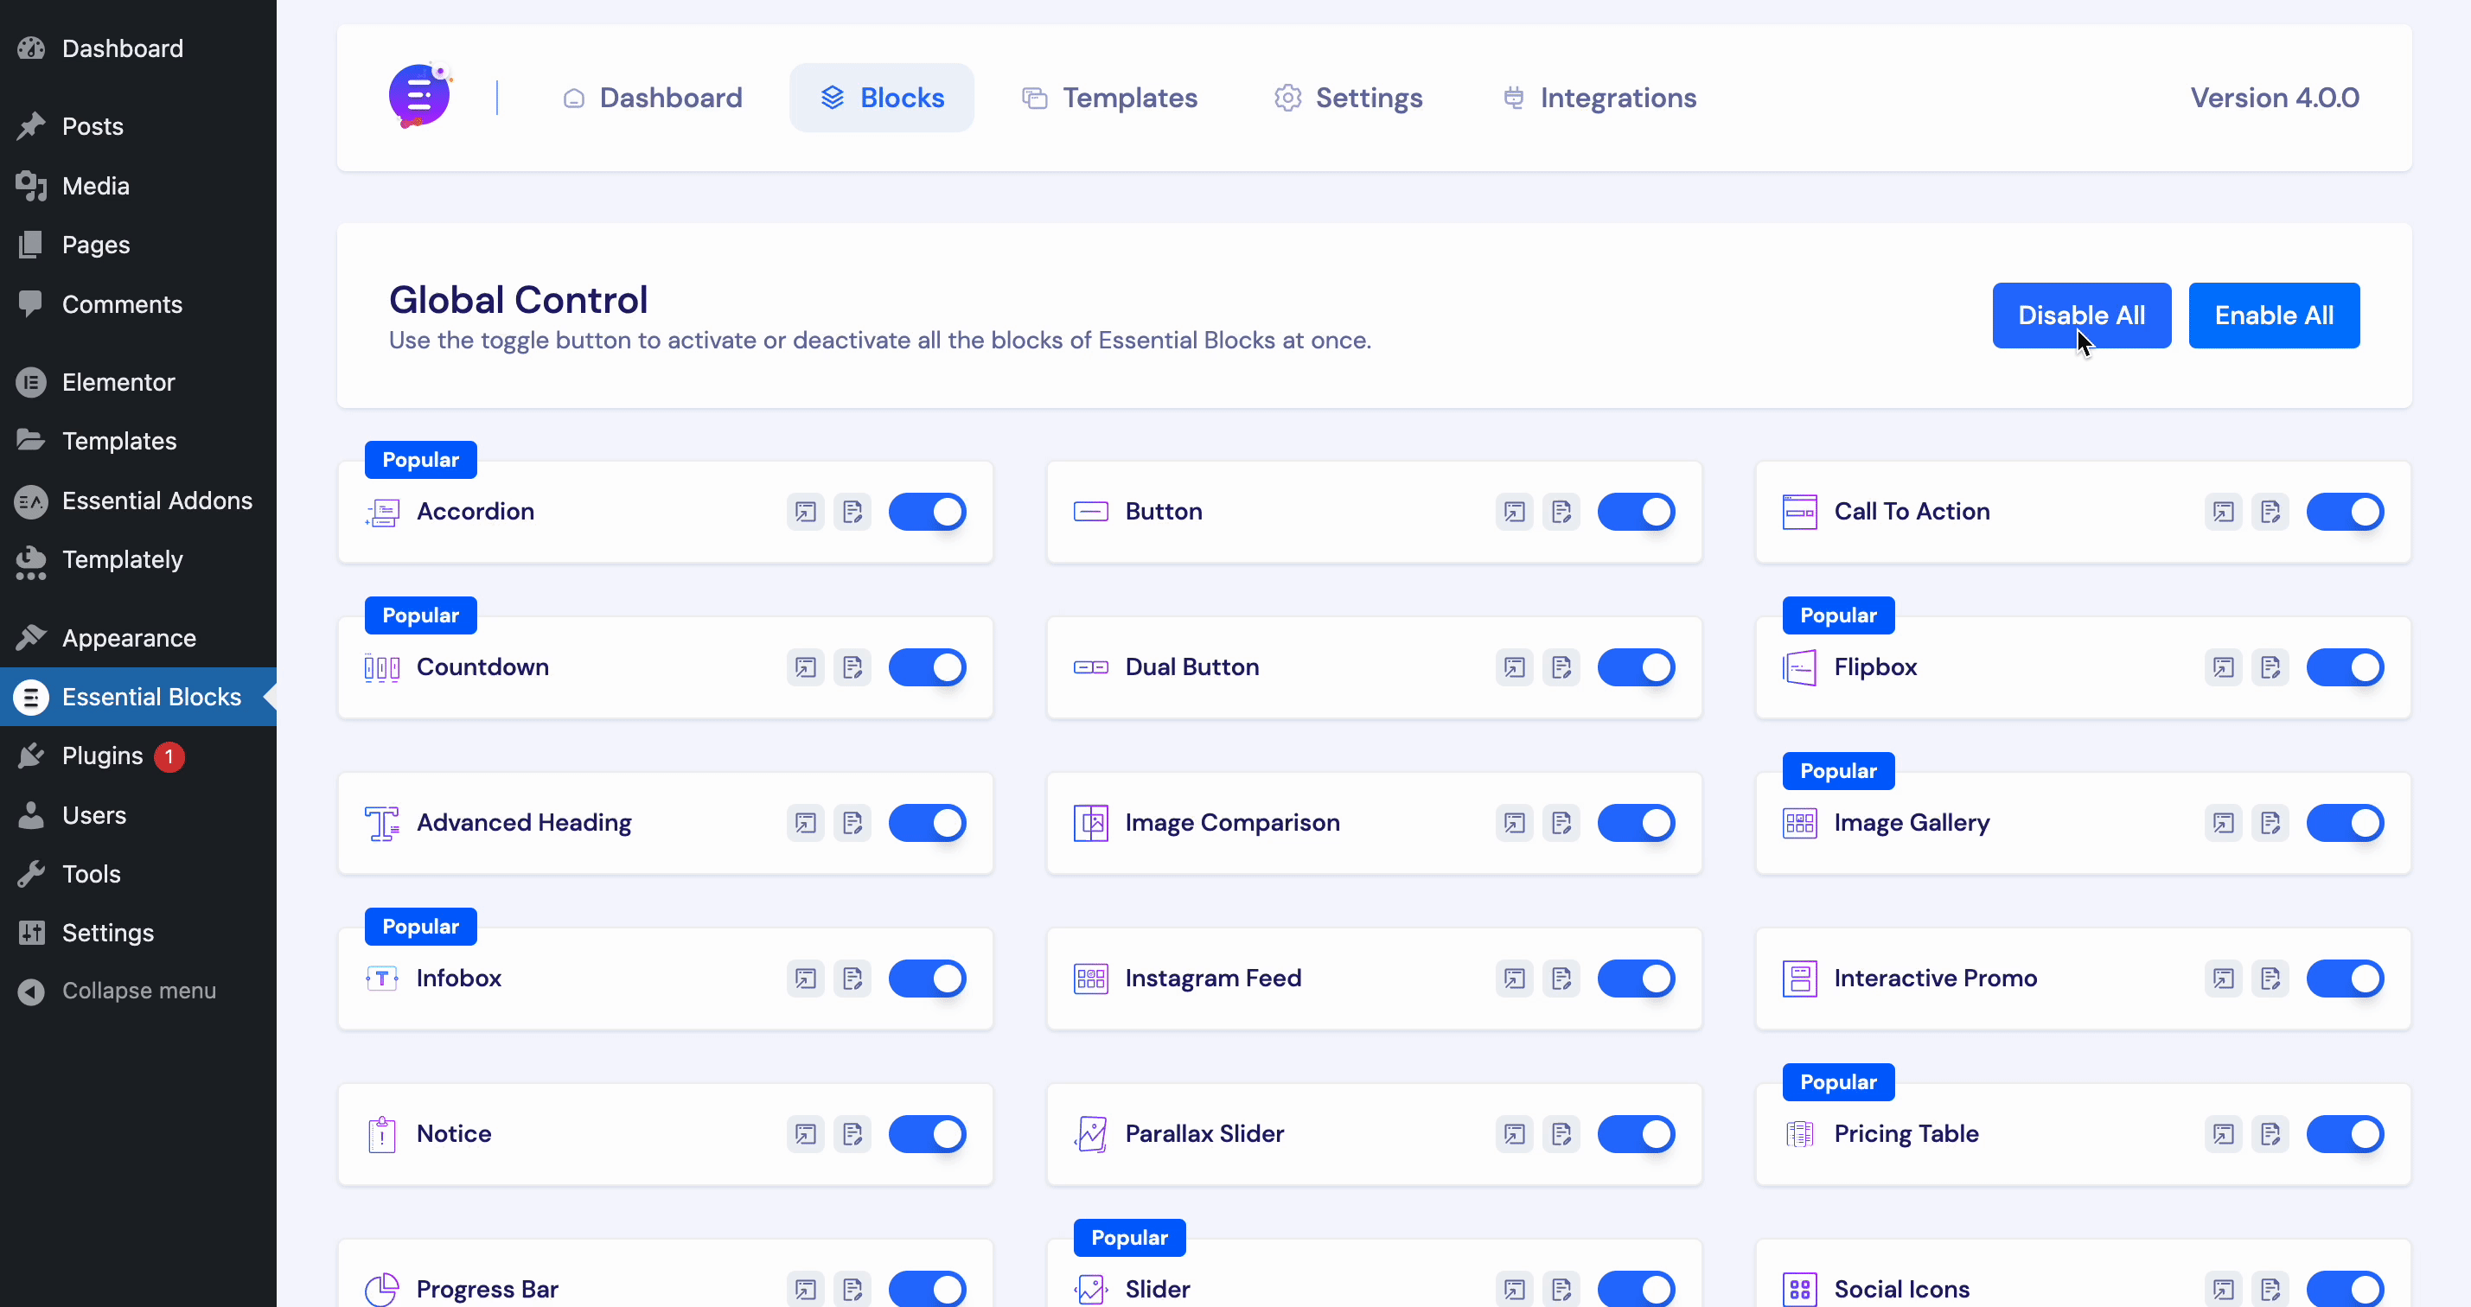2471x1307 pixels.
Task: Open the Slider block documentation
Action: (1561, 1289)
